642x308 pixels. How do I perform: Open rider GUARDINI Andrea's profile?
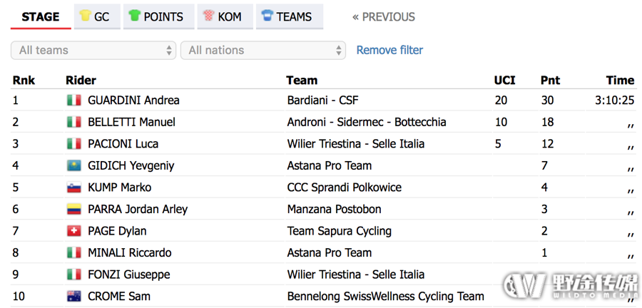[133, 101]
